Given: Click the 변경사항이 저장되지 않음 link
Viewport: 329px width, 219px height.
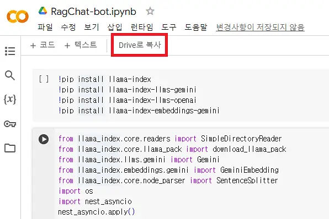Looking at the screenshot, I should coord(260,27).
